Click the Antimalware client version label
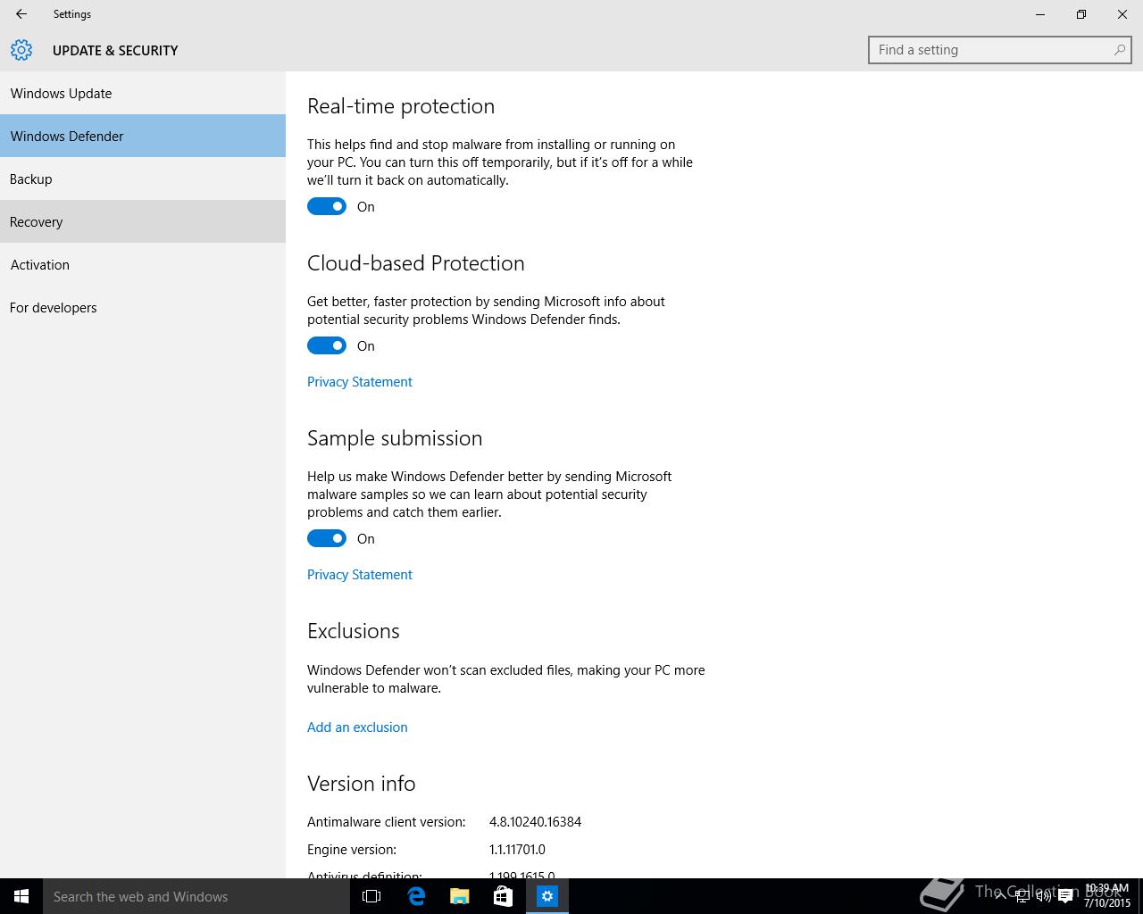1143x914 pixels. pyautogui.click(x=386, y=822)
